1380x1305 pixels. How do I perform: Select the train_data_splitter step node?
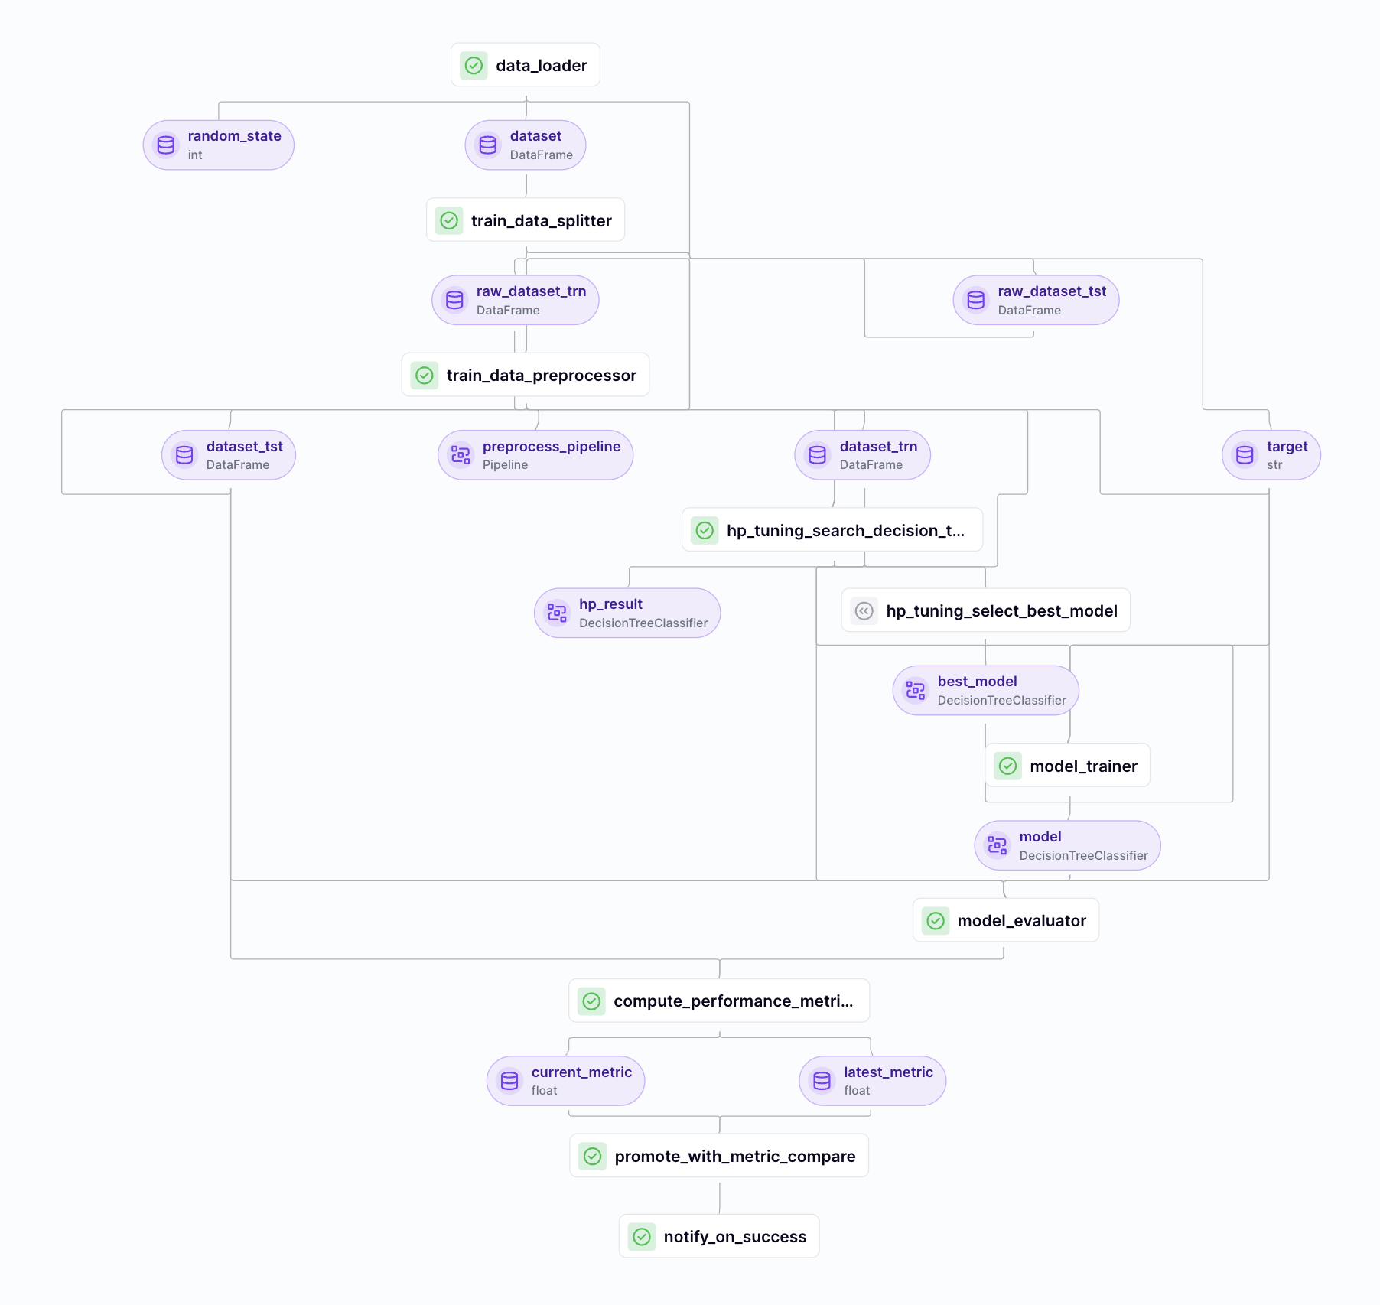click(526, 221)
